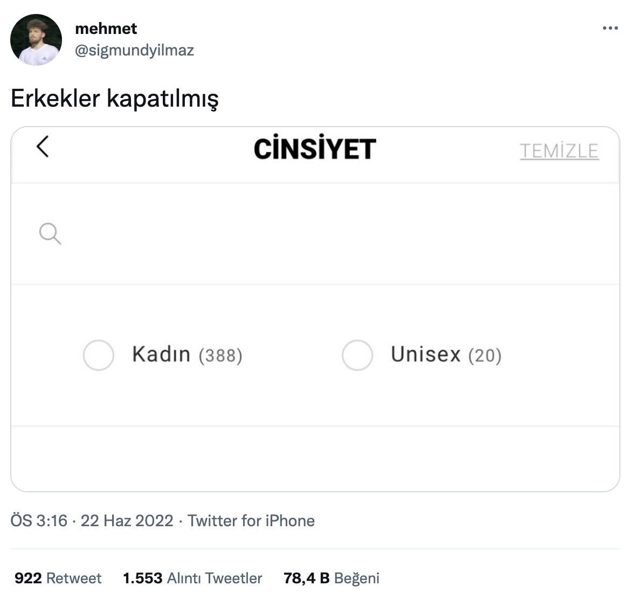Click the ÖS 3:16 timestamp
The width and height of the screenshot is (635, 600).
(39, 520)
